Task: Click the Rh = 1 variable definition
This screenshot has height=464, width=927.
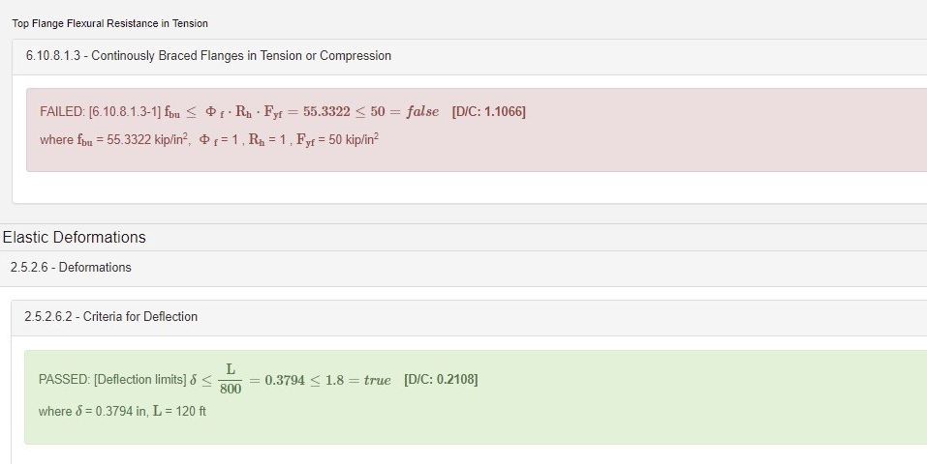Action: (261, 140)
